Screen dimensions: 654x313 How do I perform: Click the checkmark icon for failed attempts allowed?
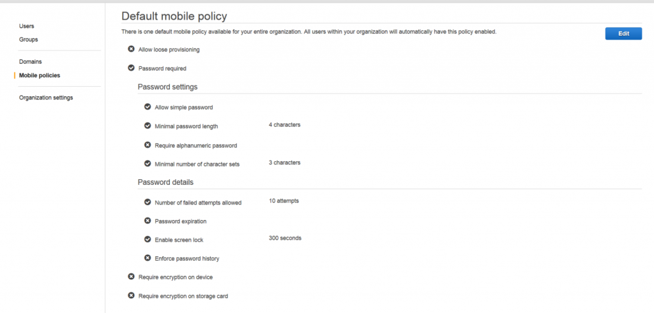coord(148,202)
